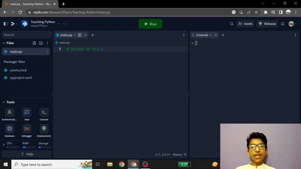The width and height of the screenshot is (301, 169).
Task: Open main.py tab dropdown arrow
Action: pyautogui.click(x=74, y=35)
